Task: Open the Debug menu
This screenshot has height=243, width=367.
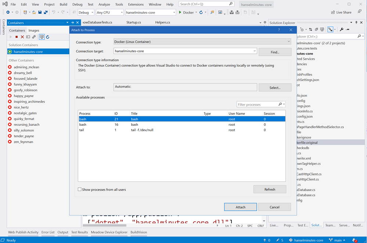Action: 77,4
